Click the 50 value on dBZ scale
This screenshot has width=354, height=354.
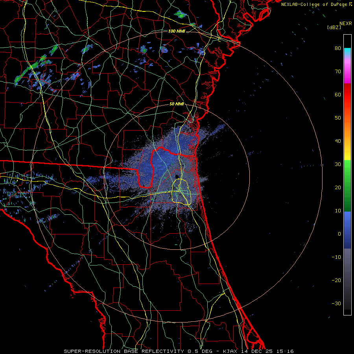(x=338, y=118)
